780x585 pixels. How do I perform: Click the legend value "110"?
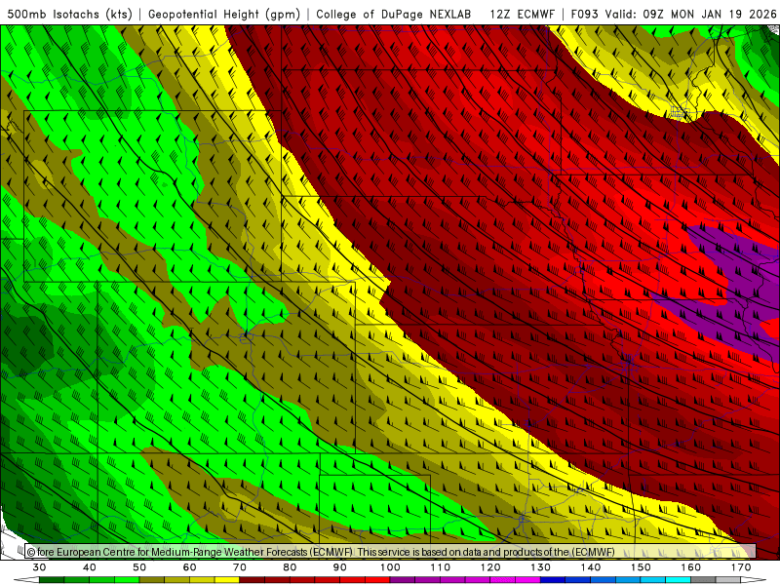[441, 567]
